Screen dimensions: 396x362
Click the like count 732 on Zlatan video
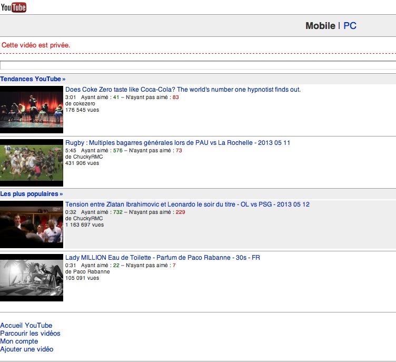(117, 212)
